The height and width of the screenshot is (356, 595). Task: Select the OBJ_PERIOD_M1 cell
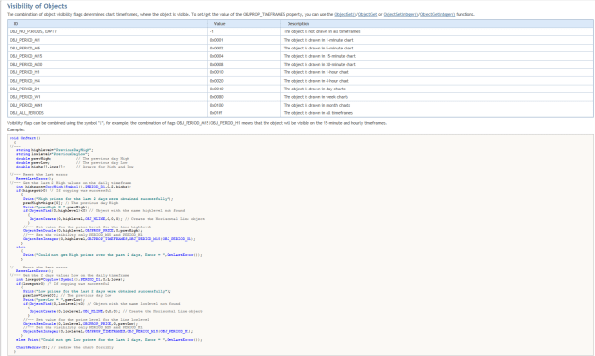pyautogui.click(x=107, y=40)
